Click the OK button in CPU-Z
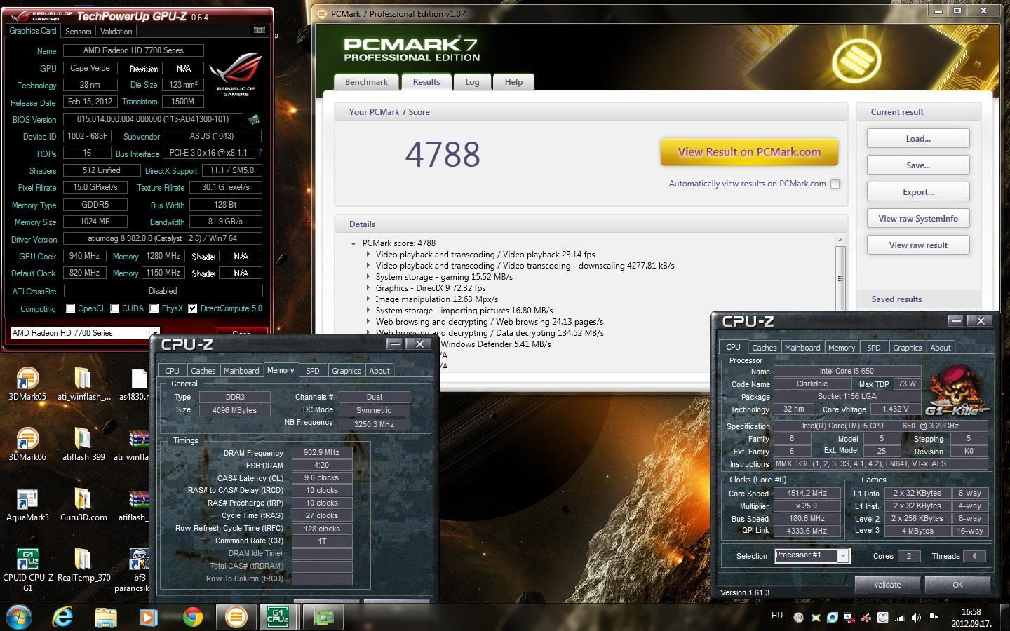The image size is (1010, 631). tap(957, 585)
